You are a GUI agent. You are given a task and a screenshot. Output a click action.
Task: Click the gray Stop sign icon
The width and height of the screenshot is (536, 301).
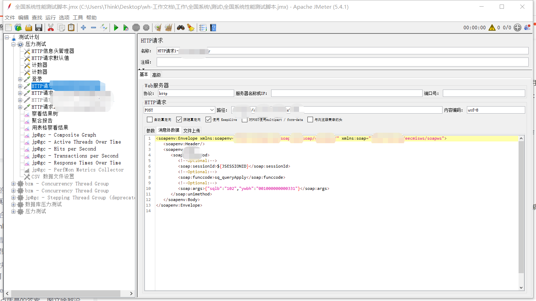[136, 28]
